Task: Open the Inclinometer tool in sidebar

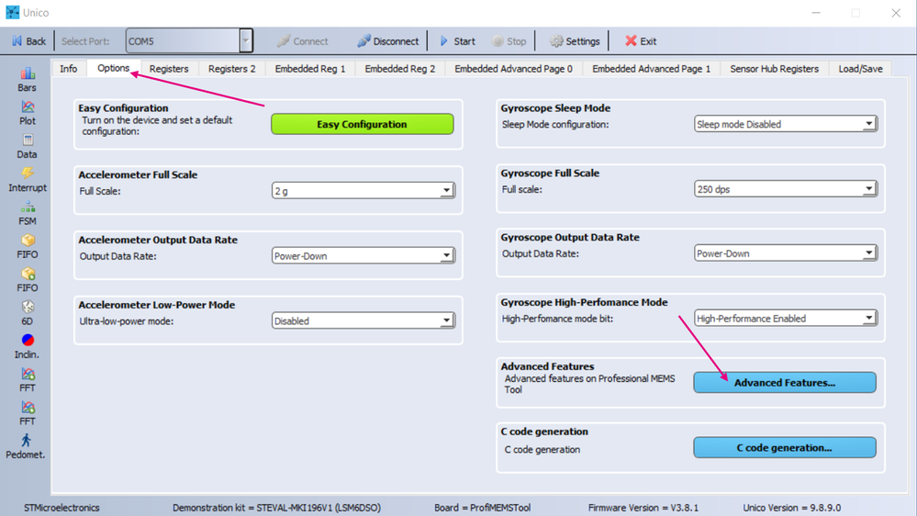Action: click(27, 346)
